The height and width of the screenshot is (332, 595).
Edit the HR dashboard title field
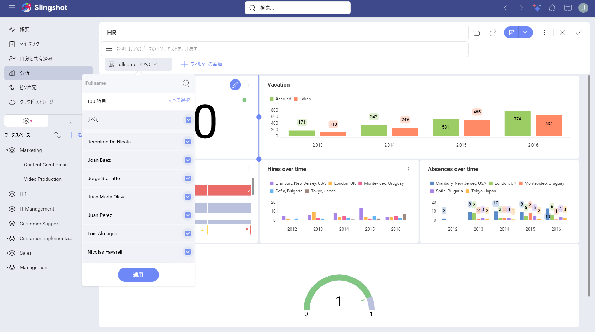[285, 32]
